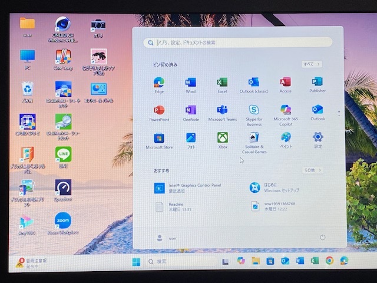Open Excel from the taskbar
Image resolution: width=377 pixels, height=283 pixels.
(x=315, y=261)
